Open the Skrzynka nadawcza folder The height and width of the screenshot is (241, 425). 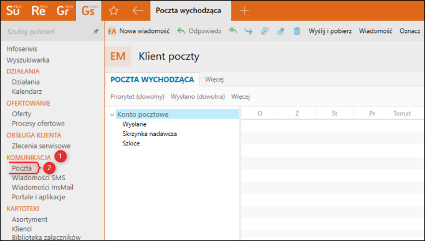150,134
